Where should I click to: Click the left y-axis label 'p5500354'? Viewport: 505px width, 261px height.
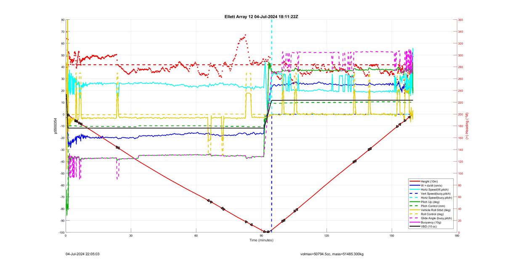[x=55, y=126]
